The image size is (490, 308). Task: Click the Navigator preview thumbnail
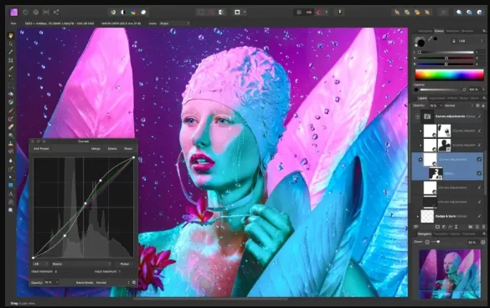pyautogui.click(x=450, y=274)
